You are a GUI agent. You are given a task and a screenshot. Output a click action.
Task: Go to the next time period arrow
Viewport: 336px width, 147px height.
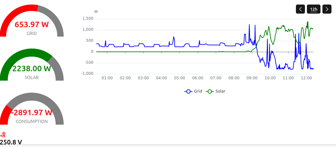click(327, 9)
